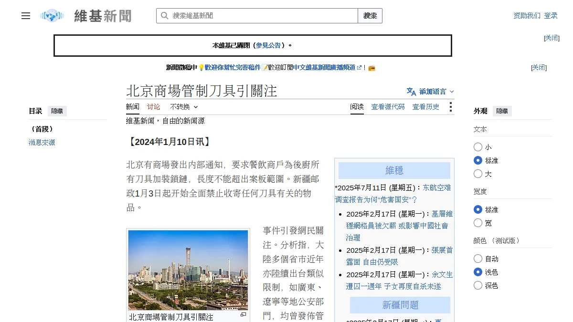Open the 添加语言 languages dropdown
The height and width of the screenshot is (322, 573).
(x=430, y=91)
